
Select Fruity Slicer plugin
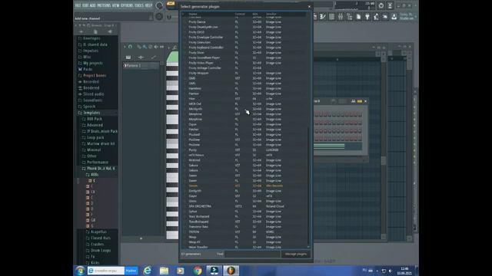[244, 53]
